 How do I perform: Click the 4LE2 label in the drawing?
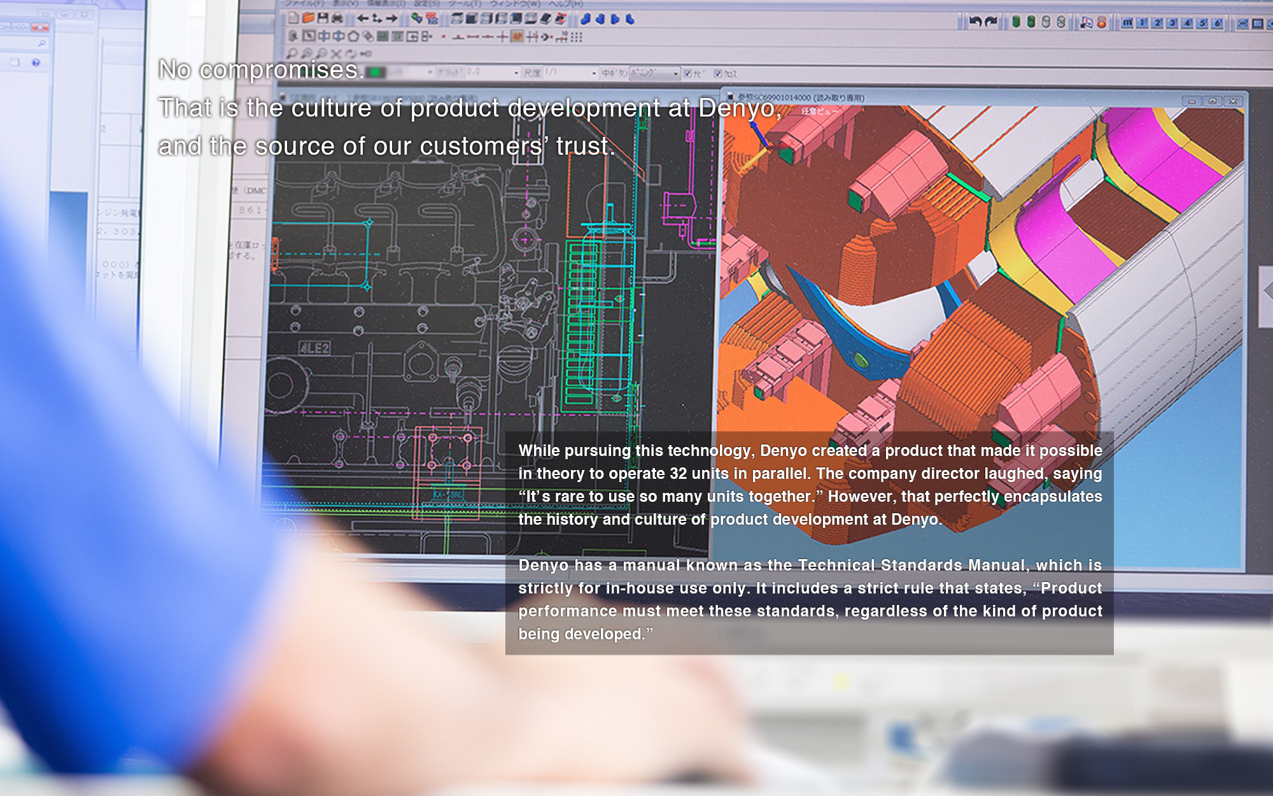click(314, 348)
